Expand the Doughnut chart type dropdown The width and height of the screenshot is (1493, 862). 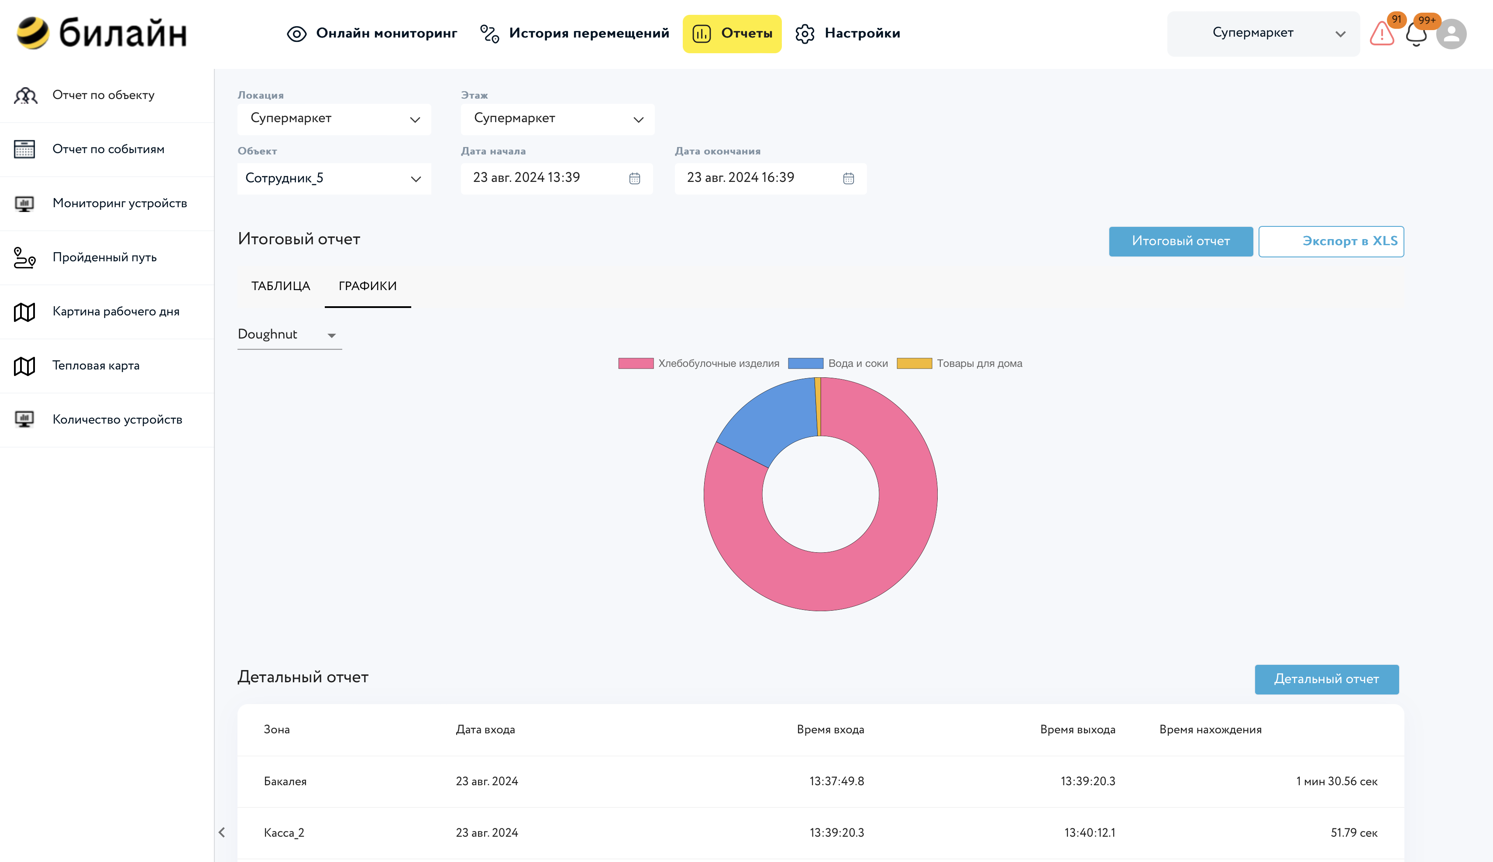click(x=330, y=335)
